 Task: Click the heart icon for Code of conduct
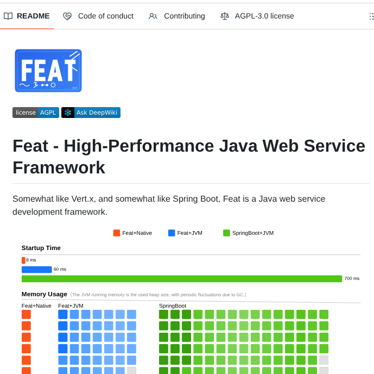pos(67,16)
